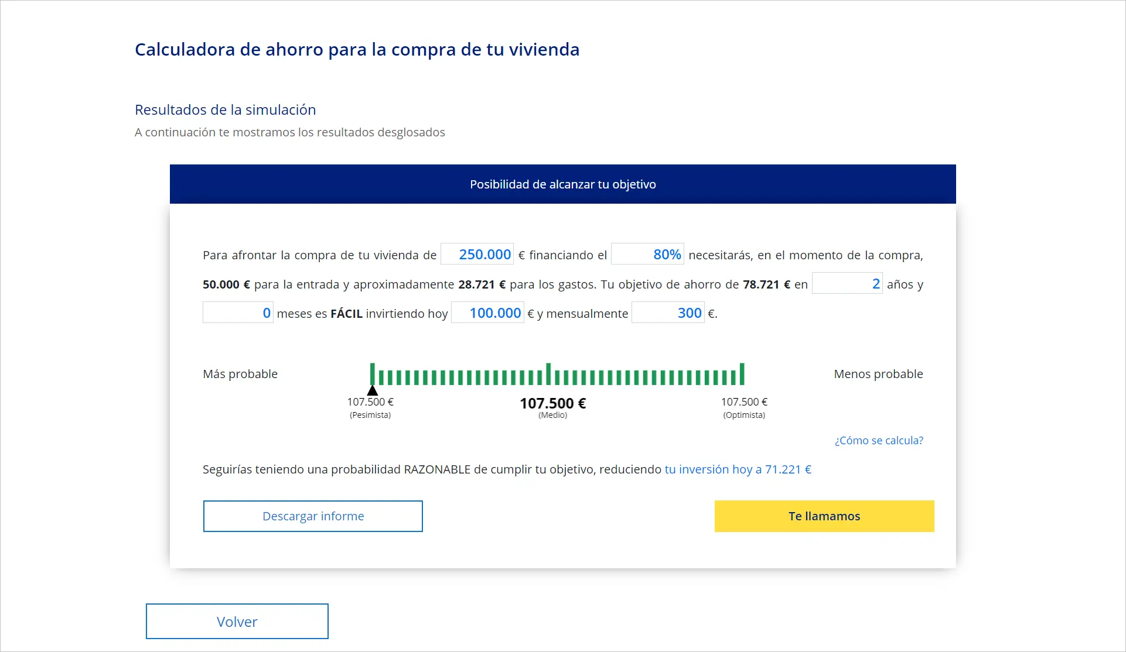Go back with the Volver button
1126x652 pixels.
coord(237,622)
